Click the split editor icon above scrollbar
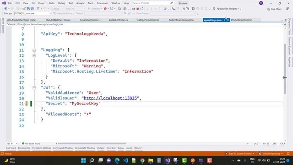This screenshot has height=165, width=293. click(x=285, y=24)
